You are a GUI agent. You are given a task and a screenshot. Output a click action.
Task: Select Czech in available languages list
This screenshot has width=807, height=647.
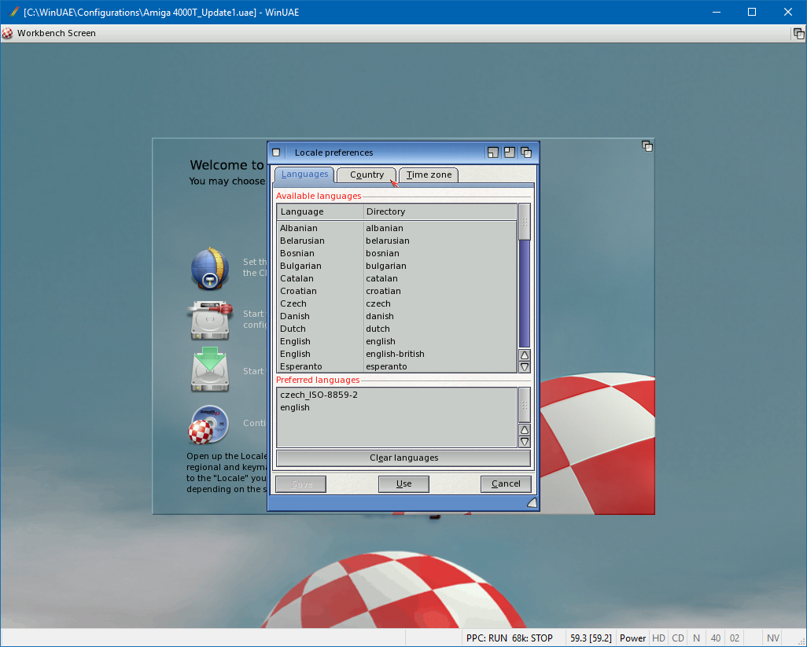[293, 303]
